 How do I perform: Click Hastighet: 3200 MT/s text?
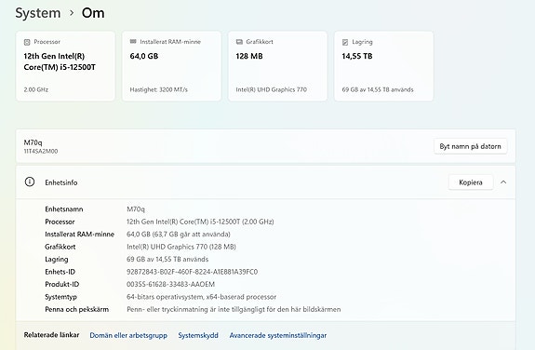(x=159, y=89)
